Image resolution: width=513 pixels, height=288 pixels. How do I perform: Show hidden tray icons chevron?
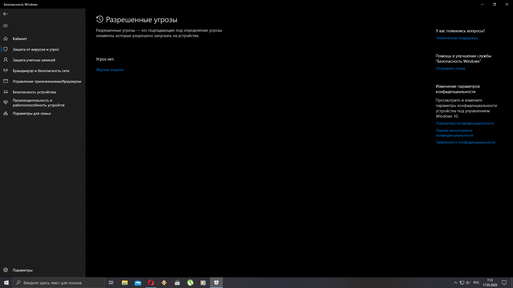tap(456, 283)
